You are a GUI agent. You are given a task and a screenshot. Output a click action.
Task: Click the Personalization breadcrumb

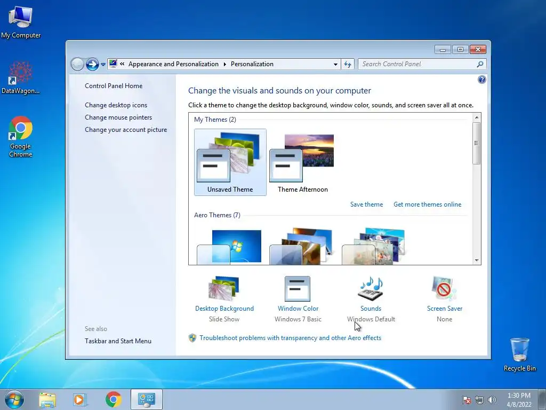click(x=252, y=64)
